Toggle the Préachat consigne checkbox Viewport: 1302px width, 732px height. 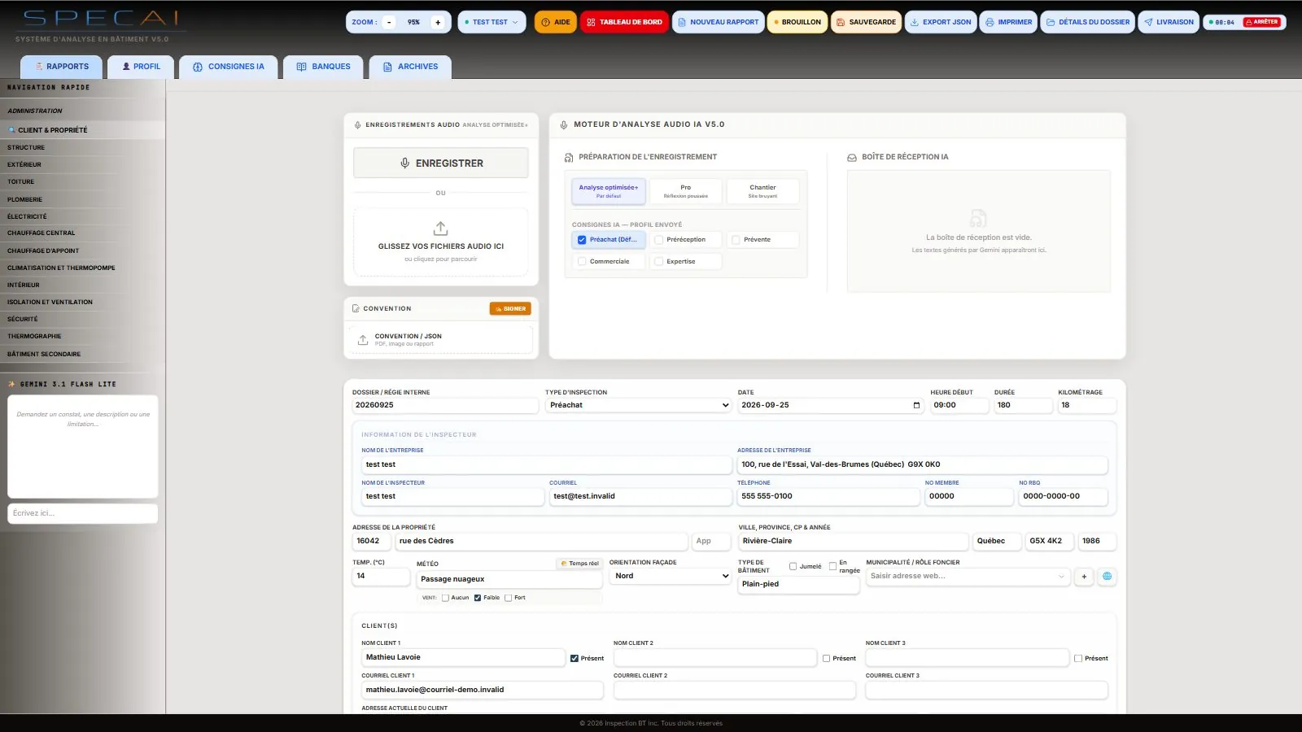click(582, 240)
